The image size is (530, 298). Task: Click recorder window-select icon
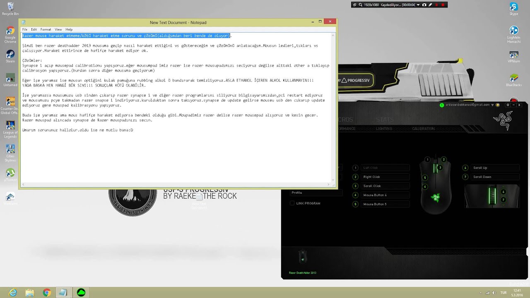pos(354,5)
